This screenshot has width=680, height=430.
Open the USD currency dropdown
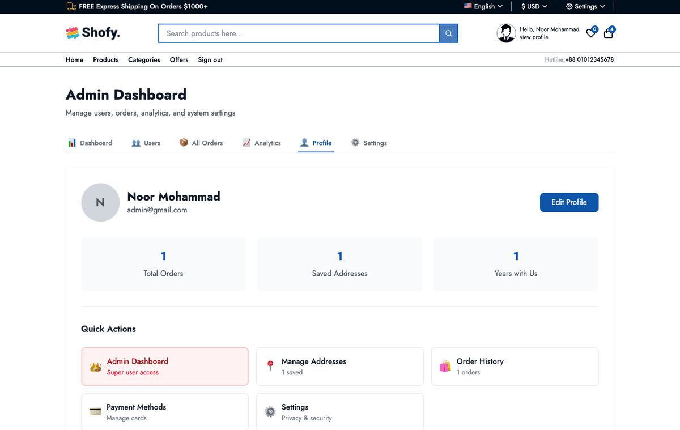pyautogui.click(x=534, y=7)
